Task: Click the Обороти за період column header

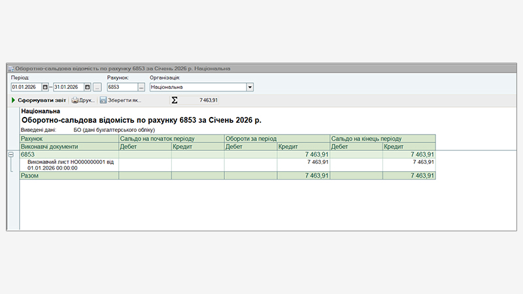Action: [x=277, y=139]
